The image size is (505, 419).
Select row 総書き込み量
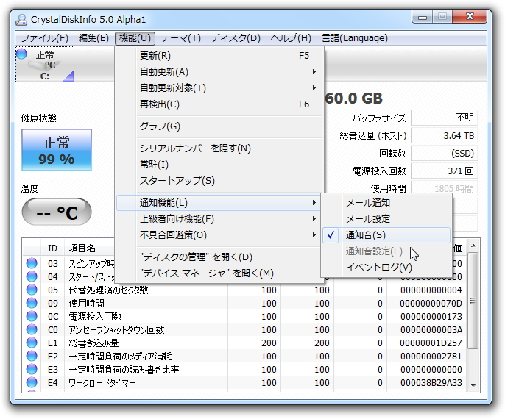244,343
